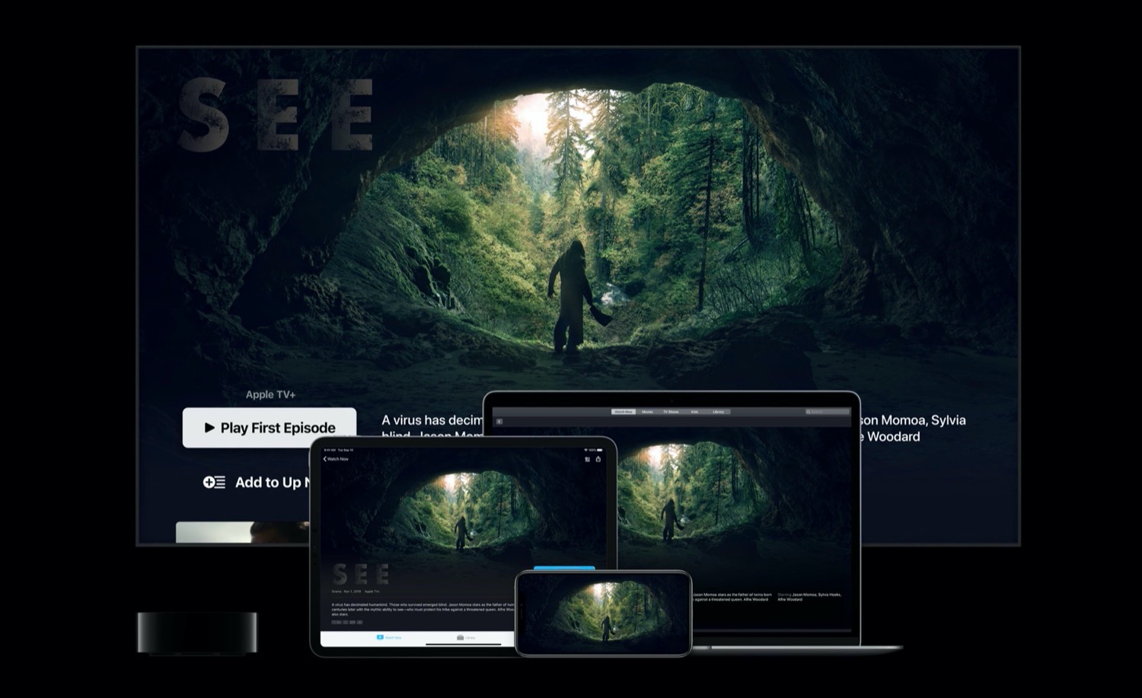Viewport: 1142px width, 698px height.
Task: Tap the Up Next icon on the iPad
Action: click(x=587, y=459)
